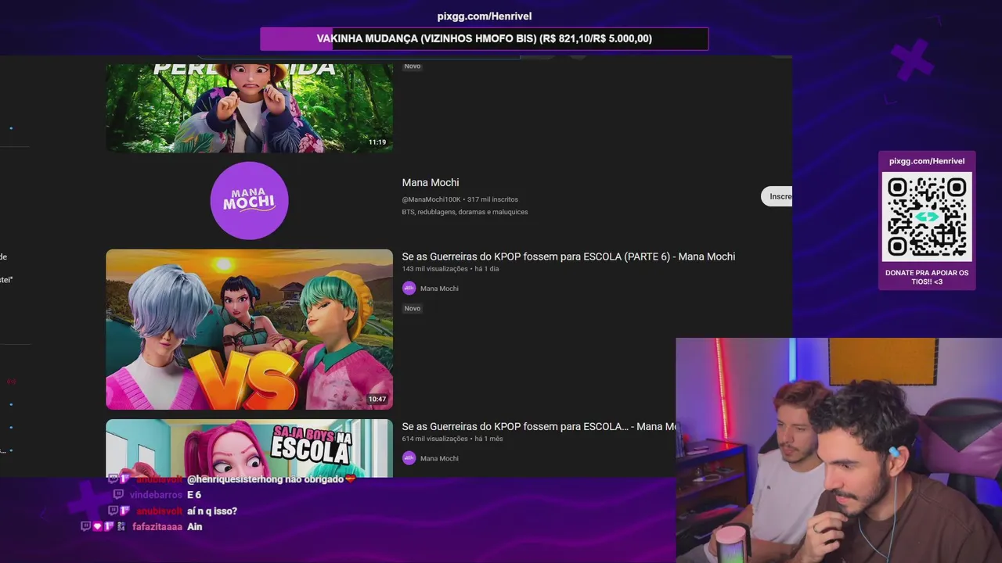This screenshot has width=1002, height=563.
Task: Click the pixgg.com/Henrivel text at the top
Action: (485, 16)
